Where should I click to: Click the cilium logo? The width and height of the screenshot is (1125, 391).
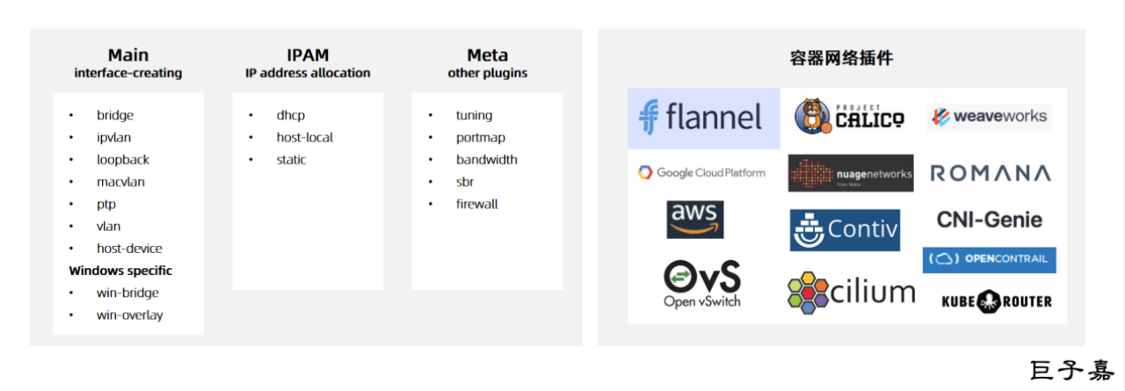point(851,292)
